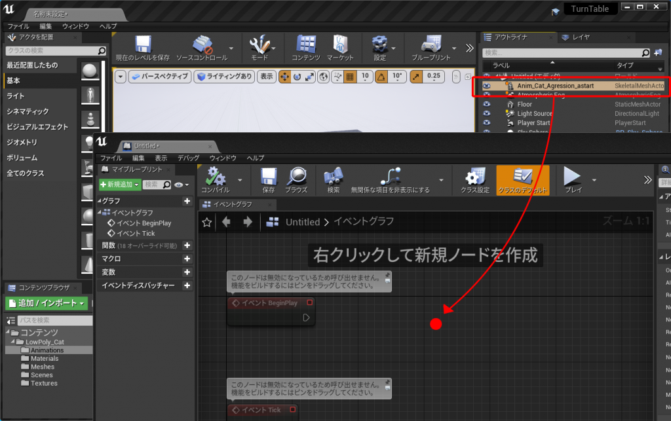Click the add folder icon in World Outliner search

(x=658, y=52)
